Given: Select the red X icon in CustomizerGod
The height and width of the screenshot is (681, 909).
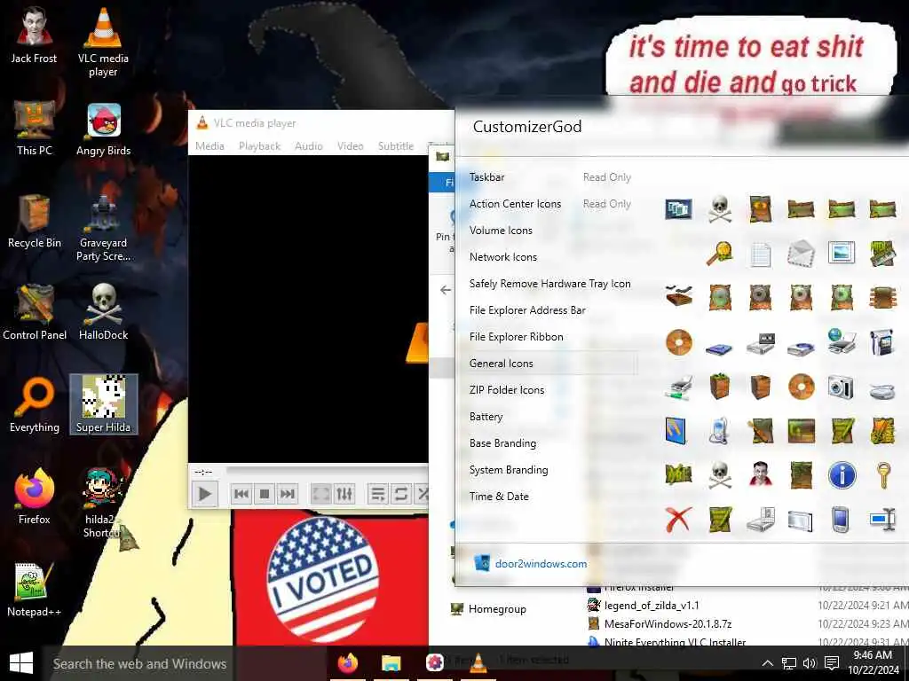Looking at the screenshot, I should 678,520.
